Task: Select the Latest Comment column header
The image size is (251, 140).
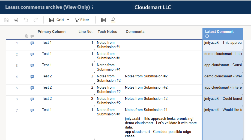Action: point(223,34)
